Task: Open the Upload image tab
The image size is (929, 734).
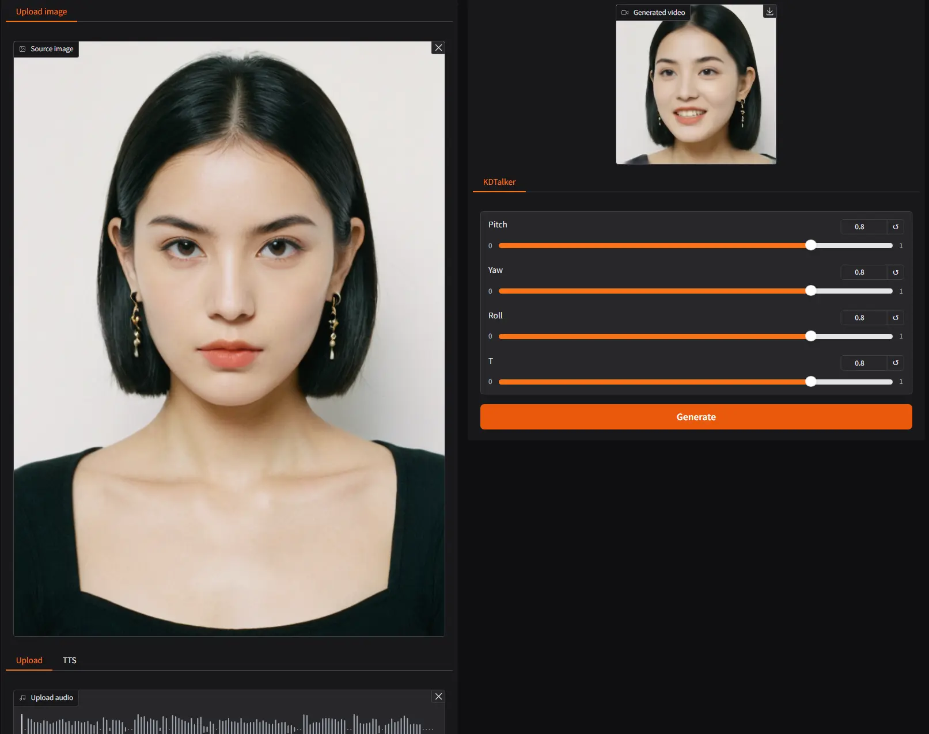Action: (41, 12)
